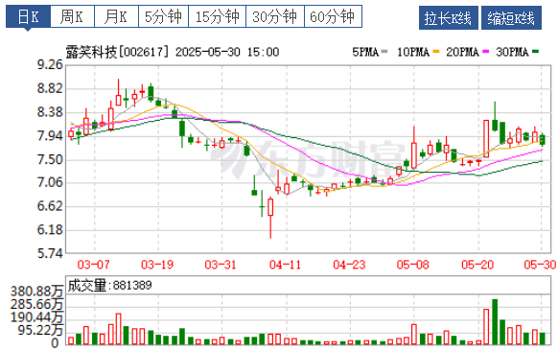Click the lowest long-wick red candle near 04-11
Screen dimensions: 558x352
tap(270, 218)
